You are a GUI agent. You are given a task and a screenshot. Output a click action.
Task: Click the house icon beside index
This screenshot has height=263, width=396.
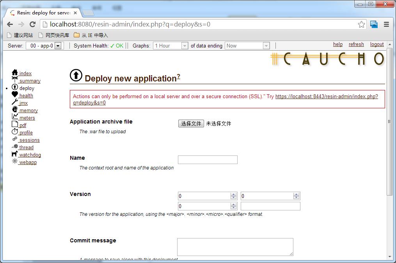[x=15, y=72]
